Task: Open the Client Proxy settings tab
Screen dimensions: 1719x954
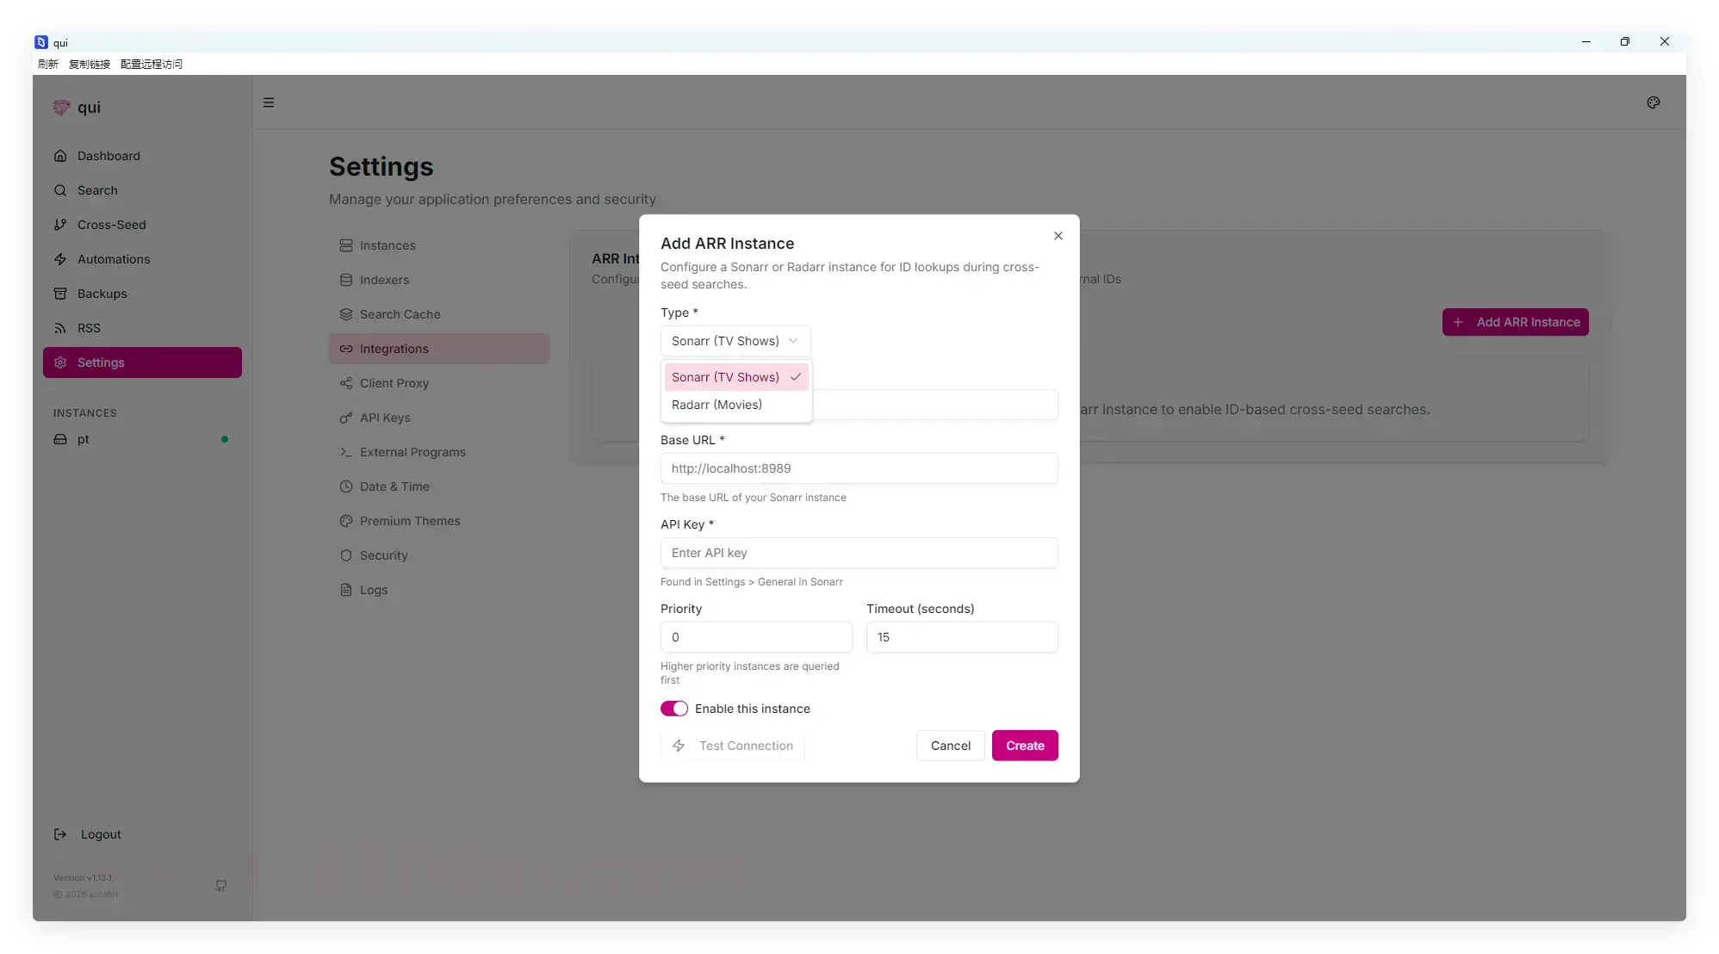Action: click(394, 383)
